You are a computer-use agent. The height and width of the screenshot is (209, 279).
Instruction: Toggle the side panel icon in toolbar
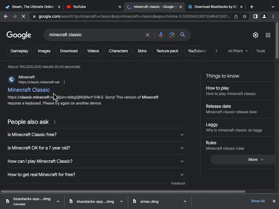coord(256,17)
